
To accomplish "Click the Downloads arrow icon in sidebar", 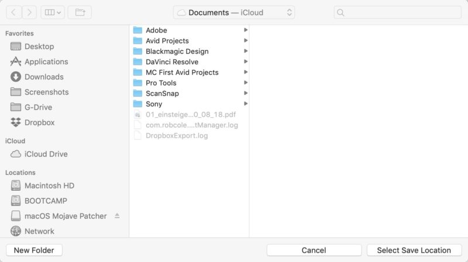I will pos(16,77).
